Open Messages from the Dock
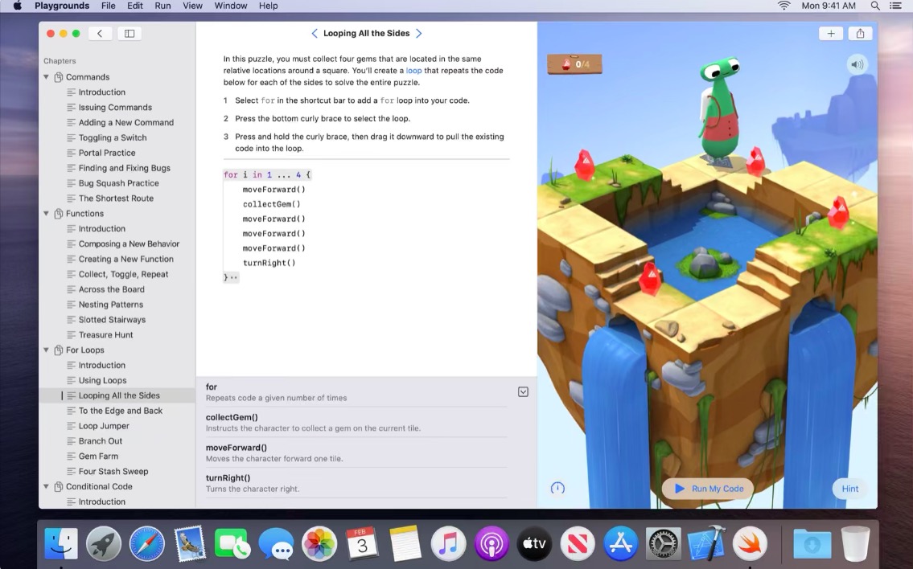Image resolution: width=913 pixels, height=569 pixels. coord(276,544)
